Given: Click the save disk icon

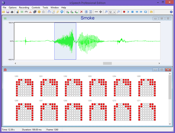Looking at the screenshot, I should pyautogui.click(x=8, y=12).
